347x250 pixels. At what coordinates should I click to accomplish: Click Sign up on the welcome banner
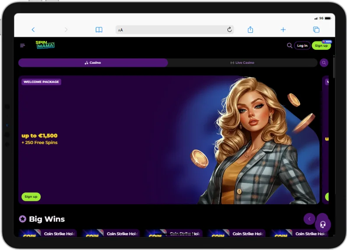[x=31, y=197]
